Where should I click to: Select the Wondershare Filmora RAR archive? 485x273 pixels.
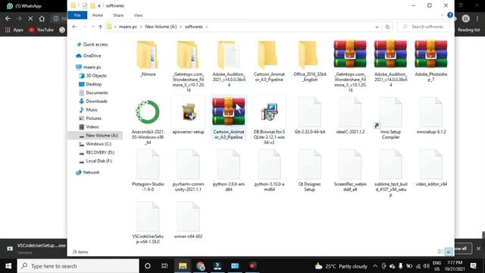tap(350, 66)
